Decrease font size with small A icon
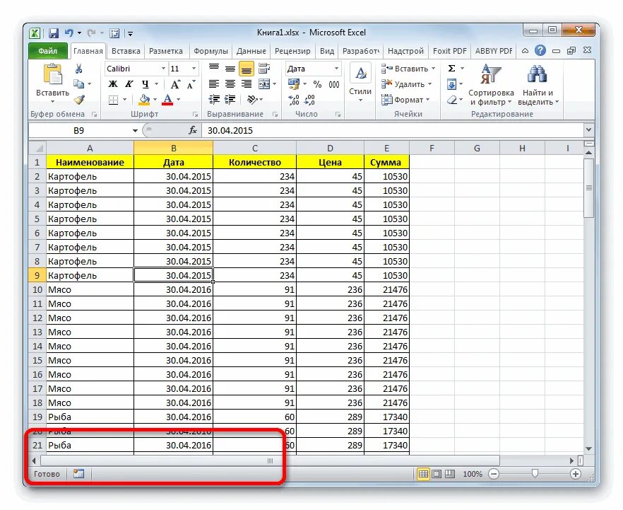This screenshot has height=510, width=623. coord(191,84)
